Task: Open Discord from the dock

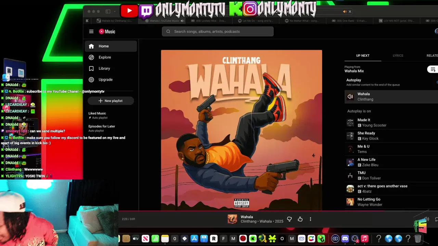Action: 345,238
